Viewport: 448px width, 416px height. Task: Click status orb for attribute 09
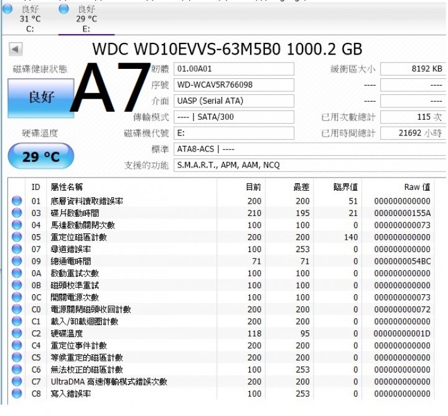[x=17, y=261]
